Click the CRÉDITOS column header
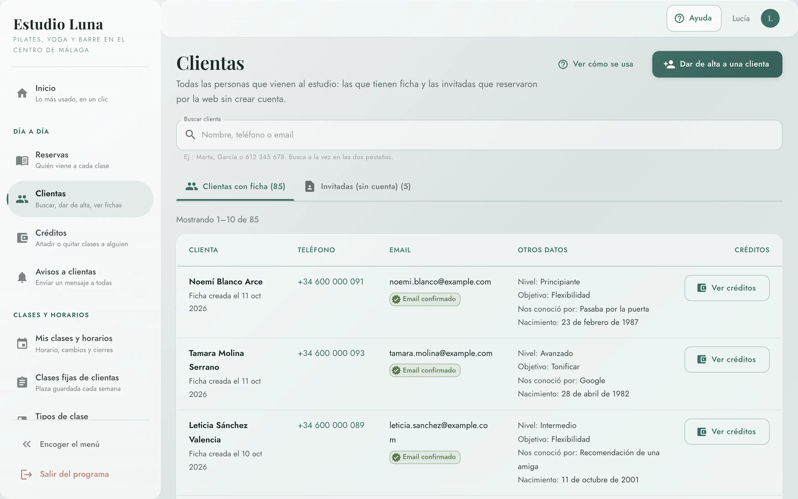This screenshot has height=499, width=798. tap(752, 250)
